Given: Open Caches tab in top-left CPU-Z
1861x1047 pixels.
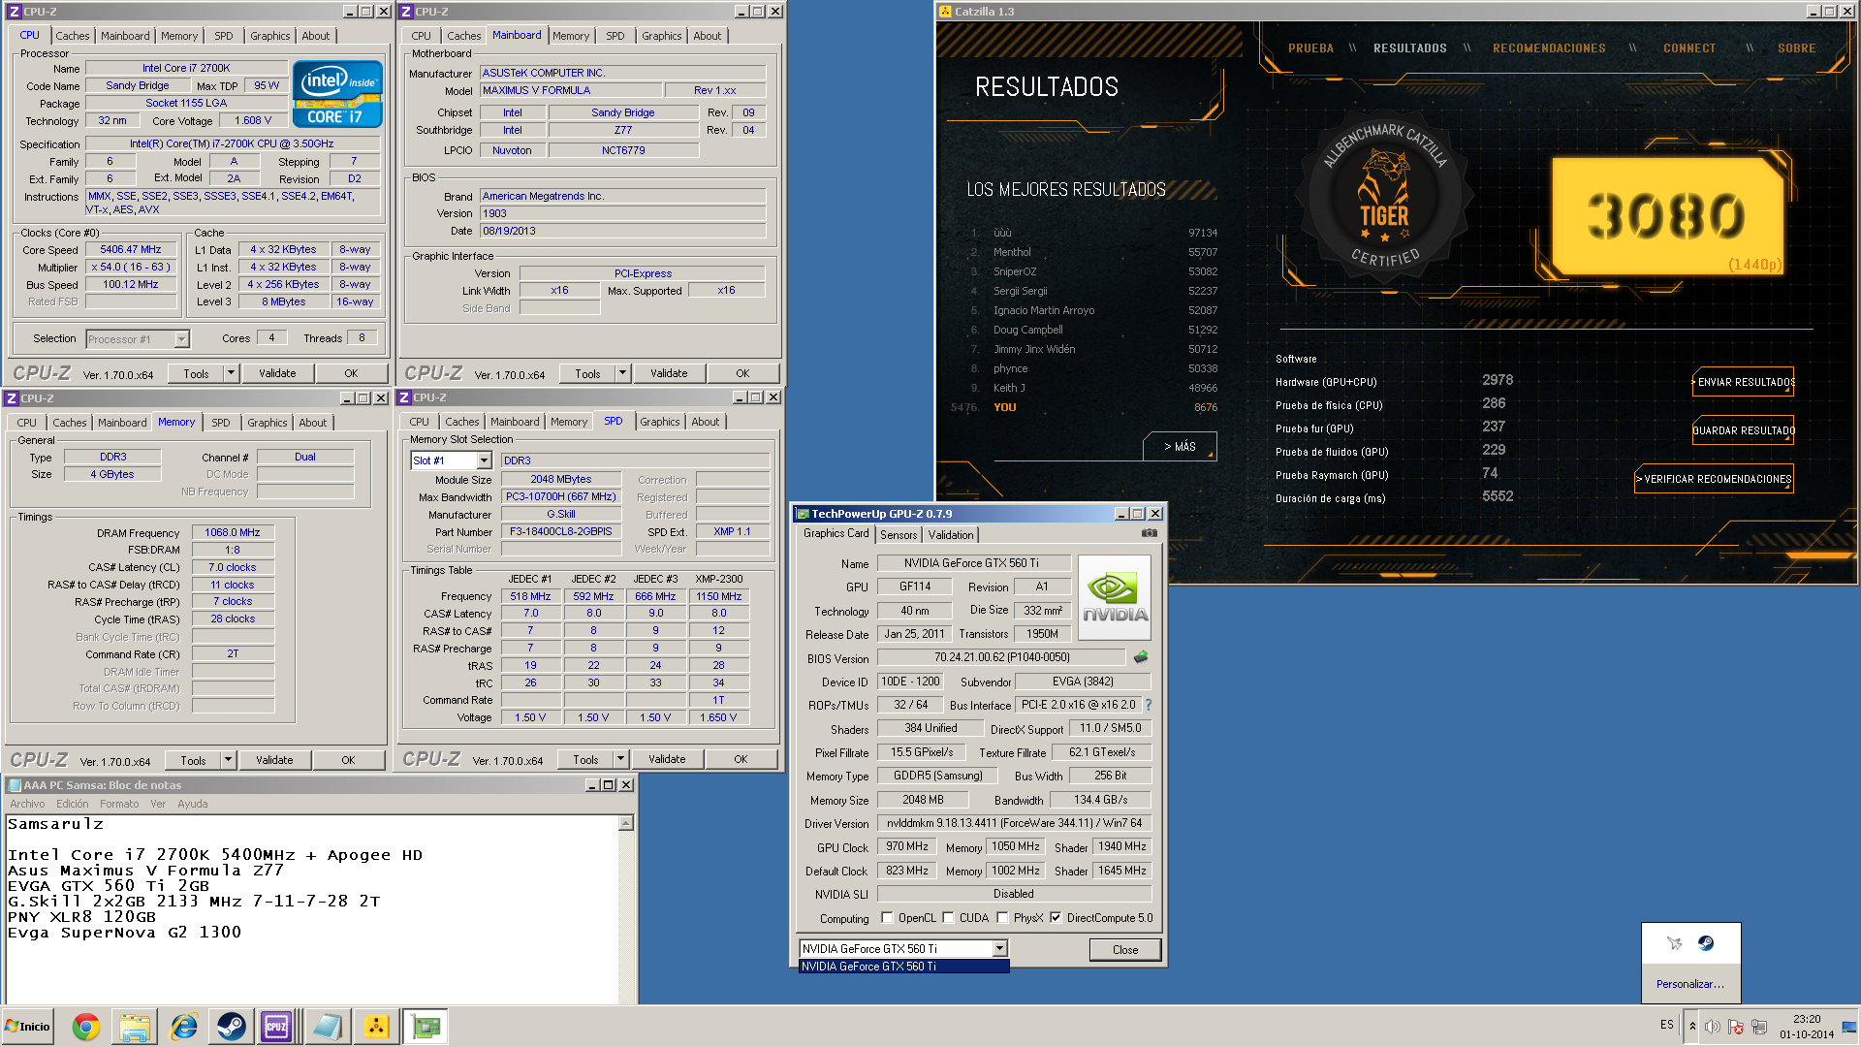Looking at the screenshot, I should pos(73,36).
